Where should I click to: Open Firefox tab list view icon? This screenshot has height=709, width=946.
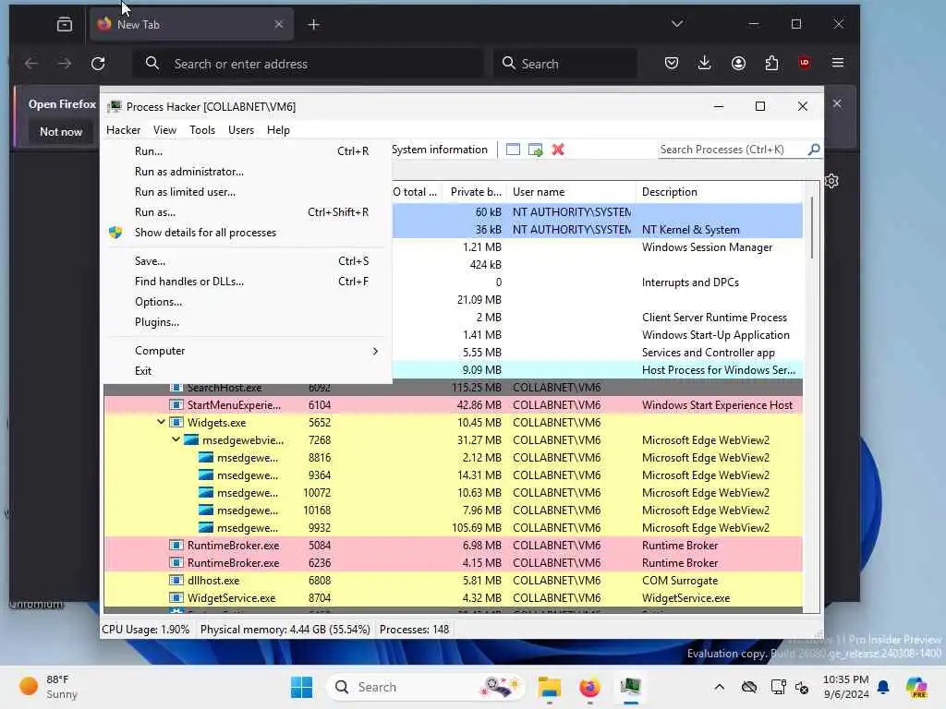coord(65,24)
